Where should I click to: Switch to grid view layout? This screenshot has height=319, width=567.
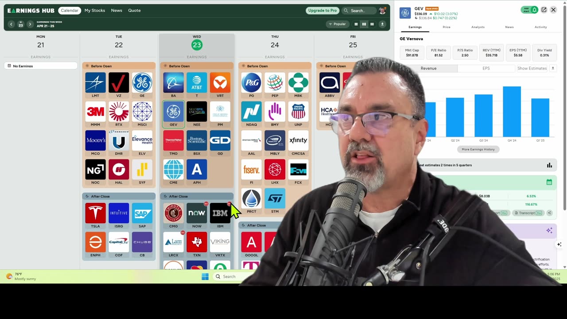pos(372,24)
